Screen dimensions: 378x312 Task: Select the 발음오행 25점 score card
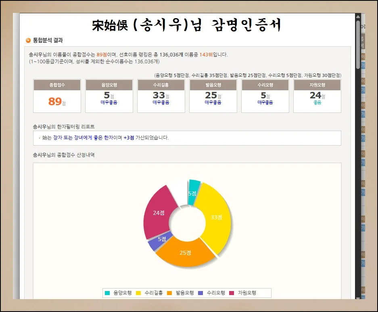pyautogui.click(x=213, y=96)
